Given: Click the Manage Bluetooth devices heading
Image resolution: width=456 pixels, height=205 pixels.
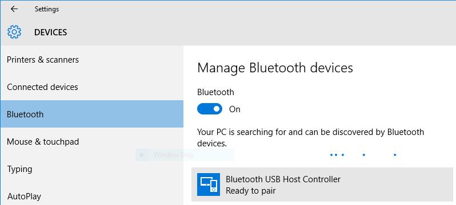Looking at the screenshot, I should click(x=275, y=68).
